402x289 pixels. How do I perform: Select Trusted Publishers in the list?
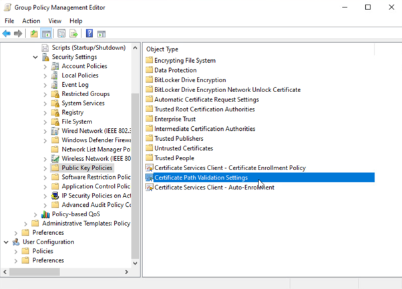179,138
